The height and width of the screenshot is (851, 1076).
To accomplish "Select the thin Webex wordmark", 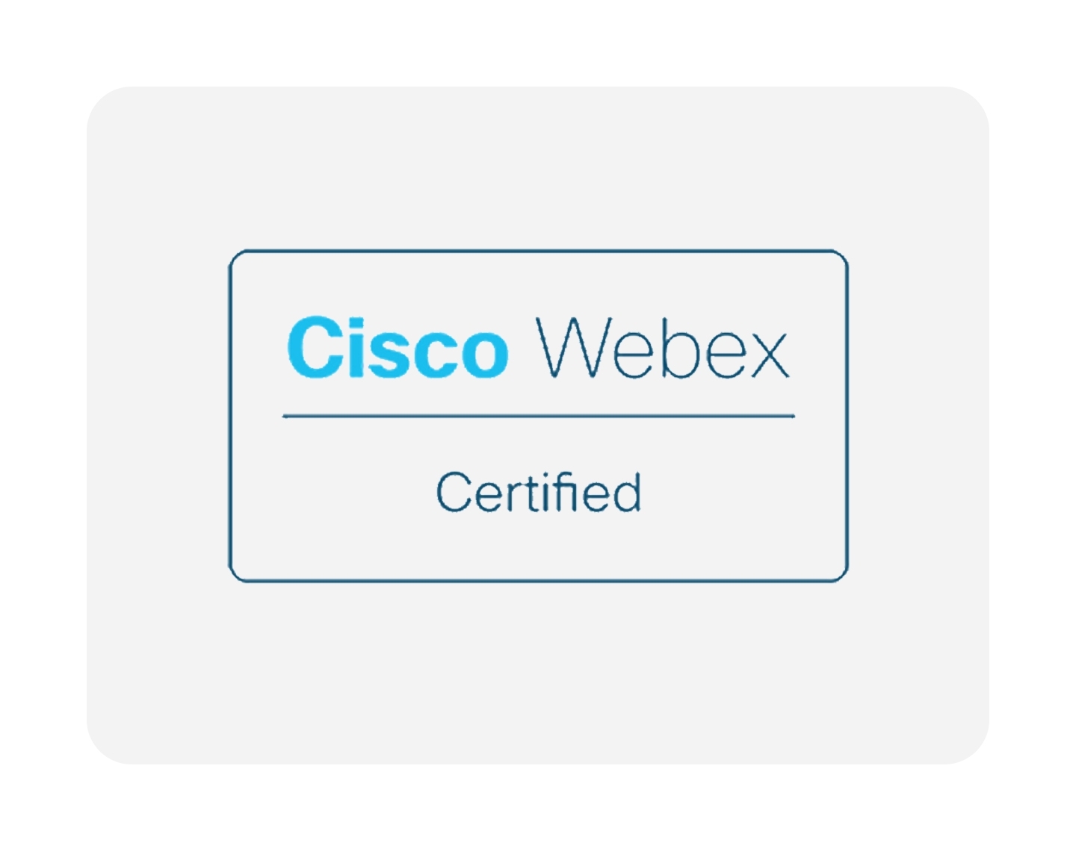I will tap(662, 347).
